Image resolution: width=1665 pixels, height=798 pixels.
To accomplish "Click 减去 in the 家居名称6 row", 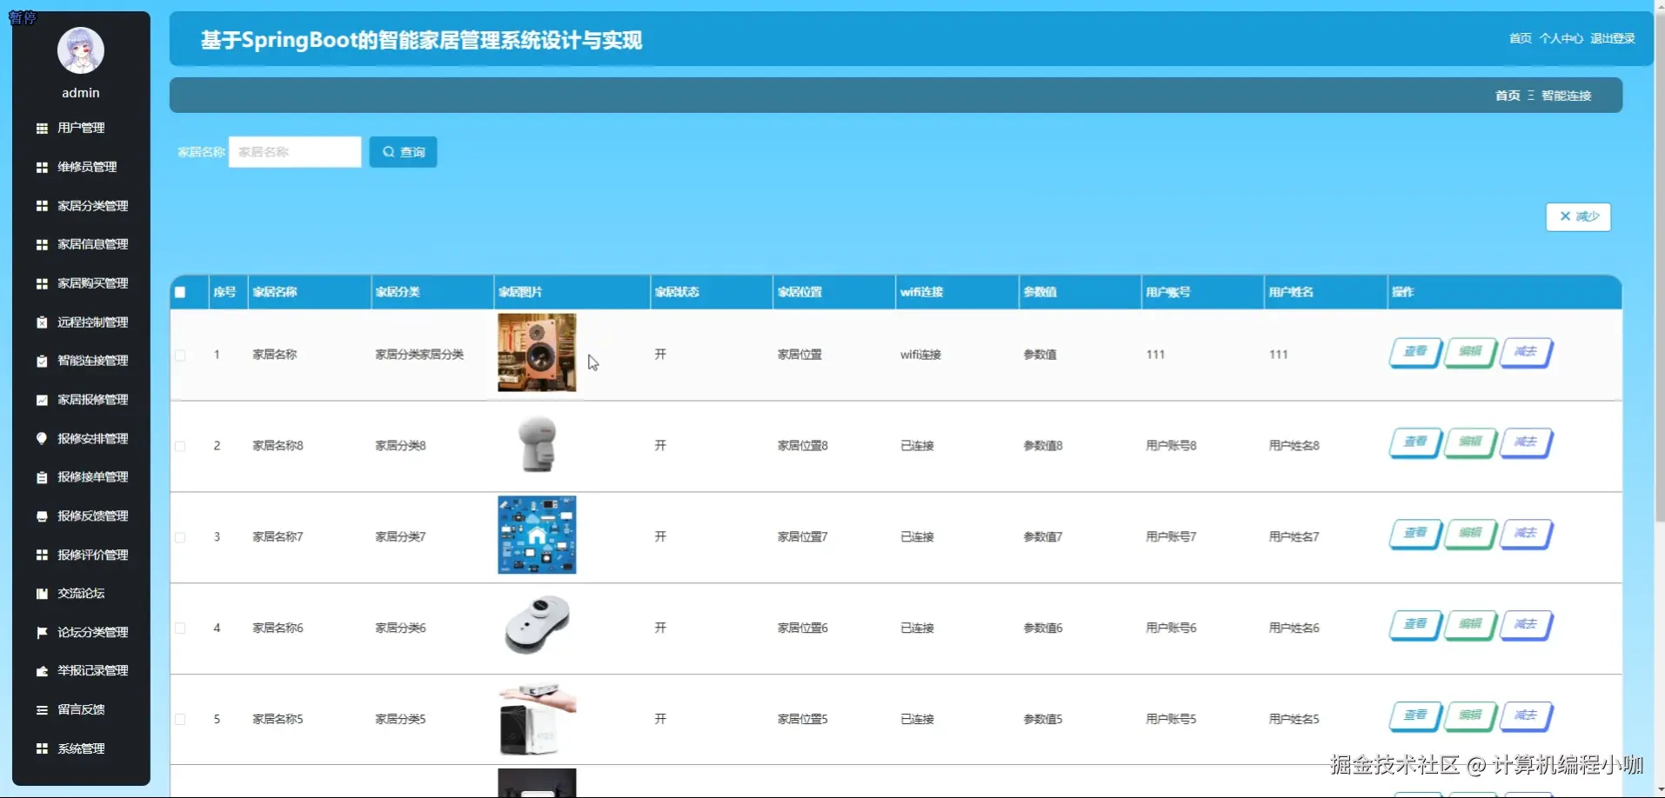I will point(1526,625).
